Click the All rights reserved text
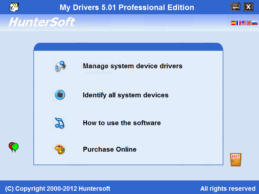259x194 pixels. pos(228,189)
